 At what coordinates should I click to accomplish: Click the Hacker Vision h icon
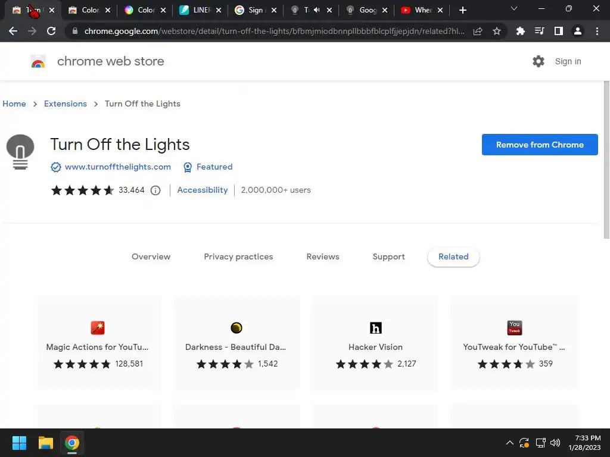[376, 328]
